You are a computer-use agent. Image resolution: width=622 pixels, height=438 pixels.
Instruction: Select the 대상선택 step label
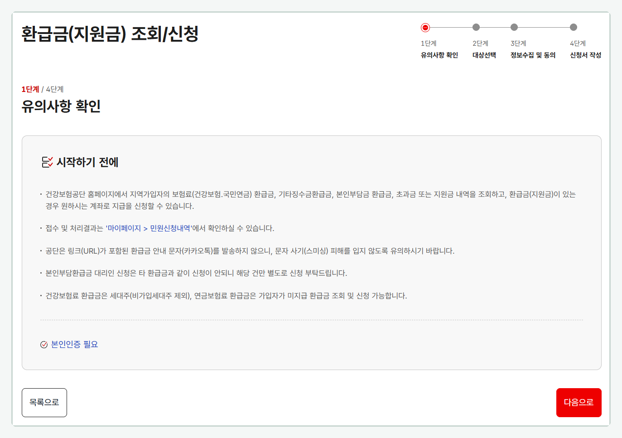tap(484, 55)
